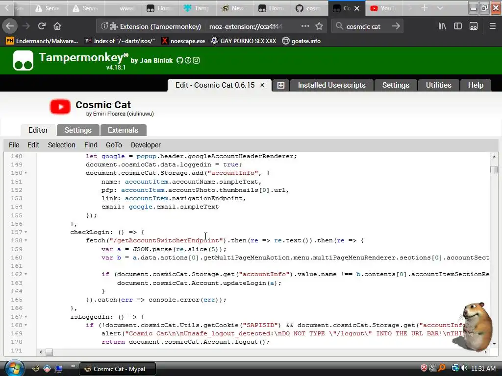
Task: Collapse code fold at line 168
Action: [26, 325]
